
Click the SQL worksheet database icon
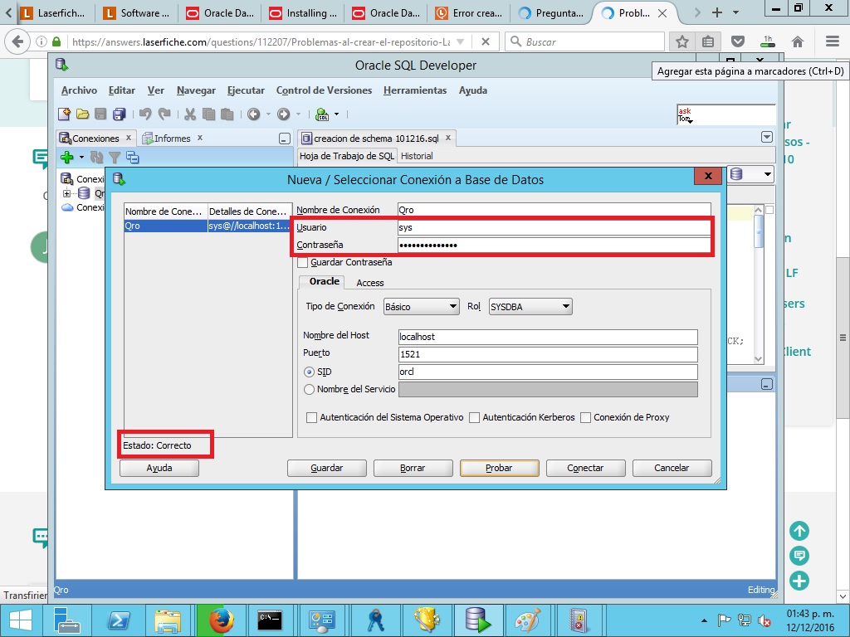click(322, 114)
